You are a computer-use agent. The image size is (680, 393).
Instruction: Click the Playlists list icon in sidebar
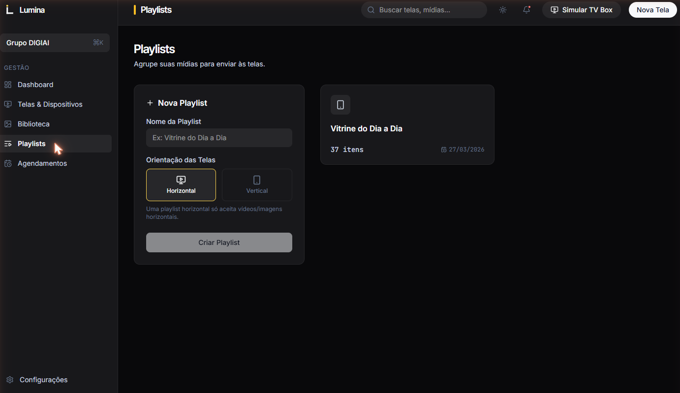click(x=8, y=144)
